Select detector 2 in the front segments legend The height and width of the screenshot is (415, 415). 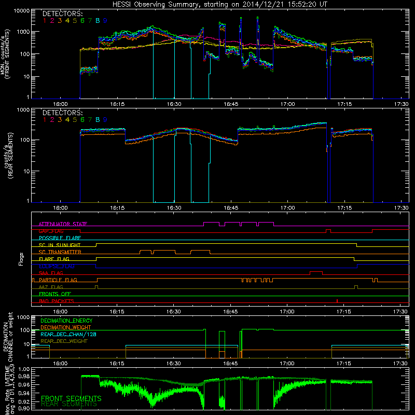coord(52,21)
